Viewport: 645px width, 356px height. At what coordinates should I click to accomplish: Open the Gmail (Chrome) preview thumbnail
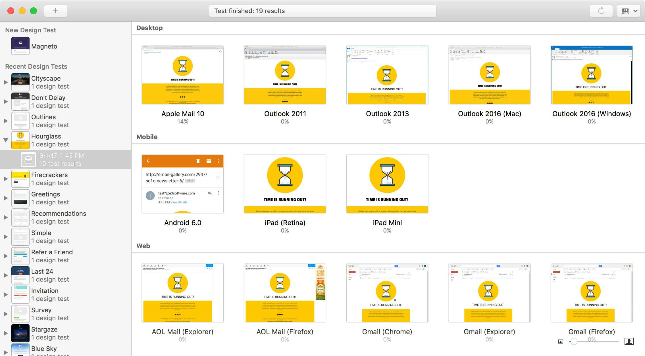tap(387, 293)
